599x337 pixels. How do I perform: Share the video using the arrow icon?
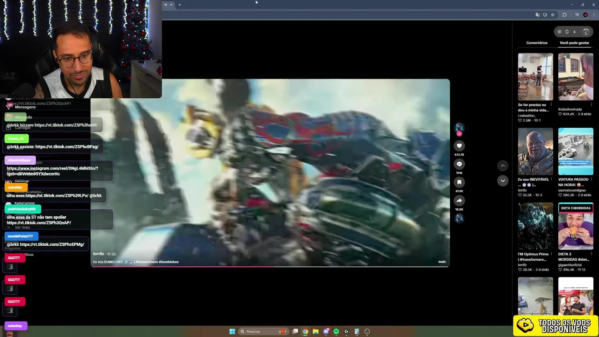click(459, 200)
